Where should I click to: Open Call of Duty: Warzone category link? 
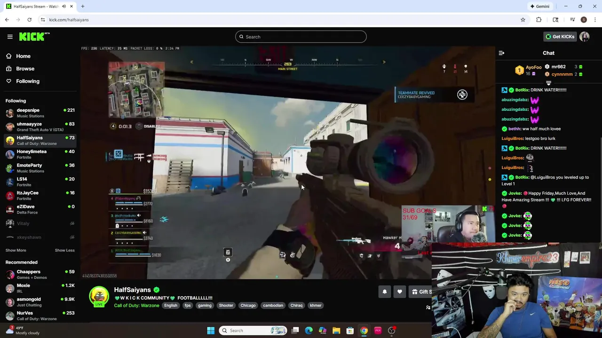pos(136,306)
